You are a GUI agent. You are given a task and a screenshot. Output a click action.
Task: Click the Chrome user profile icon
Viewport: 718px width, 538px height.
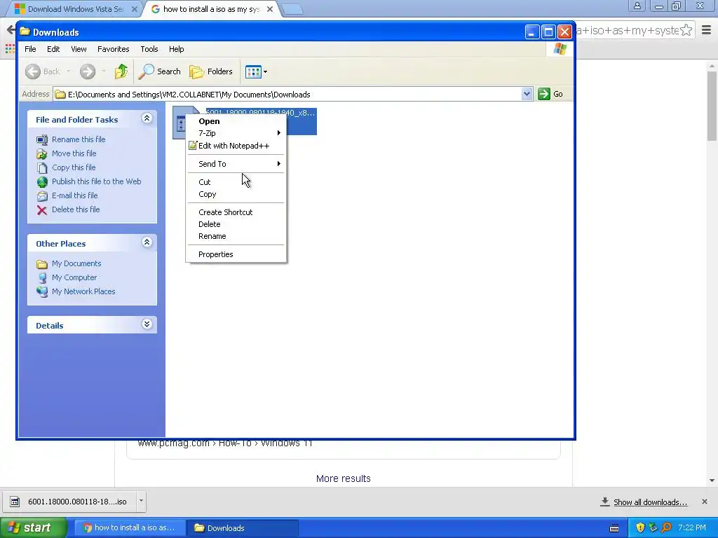pyautogui.click(x=637, y=6)
